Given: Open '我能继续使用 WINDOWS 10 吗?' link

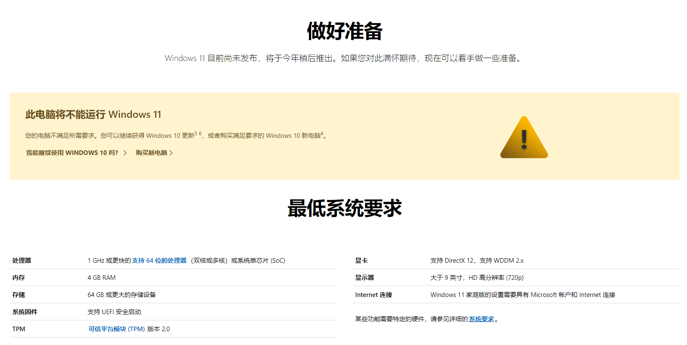Looking at the screenshot, I should 72,153.
